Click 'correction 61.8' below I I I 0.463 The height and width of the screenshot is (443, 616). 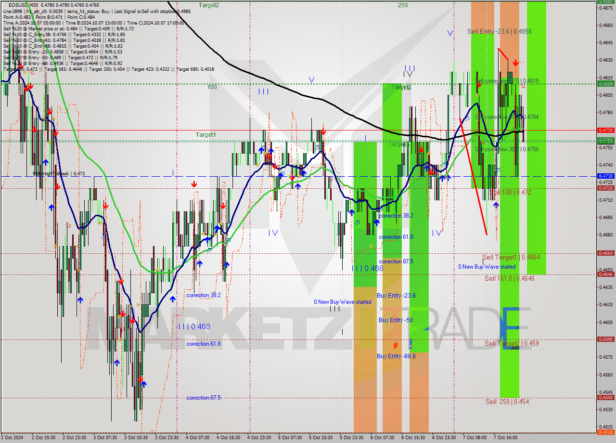pyautogui.click(x=204, y=344)
